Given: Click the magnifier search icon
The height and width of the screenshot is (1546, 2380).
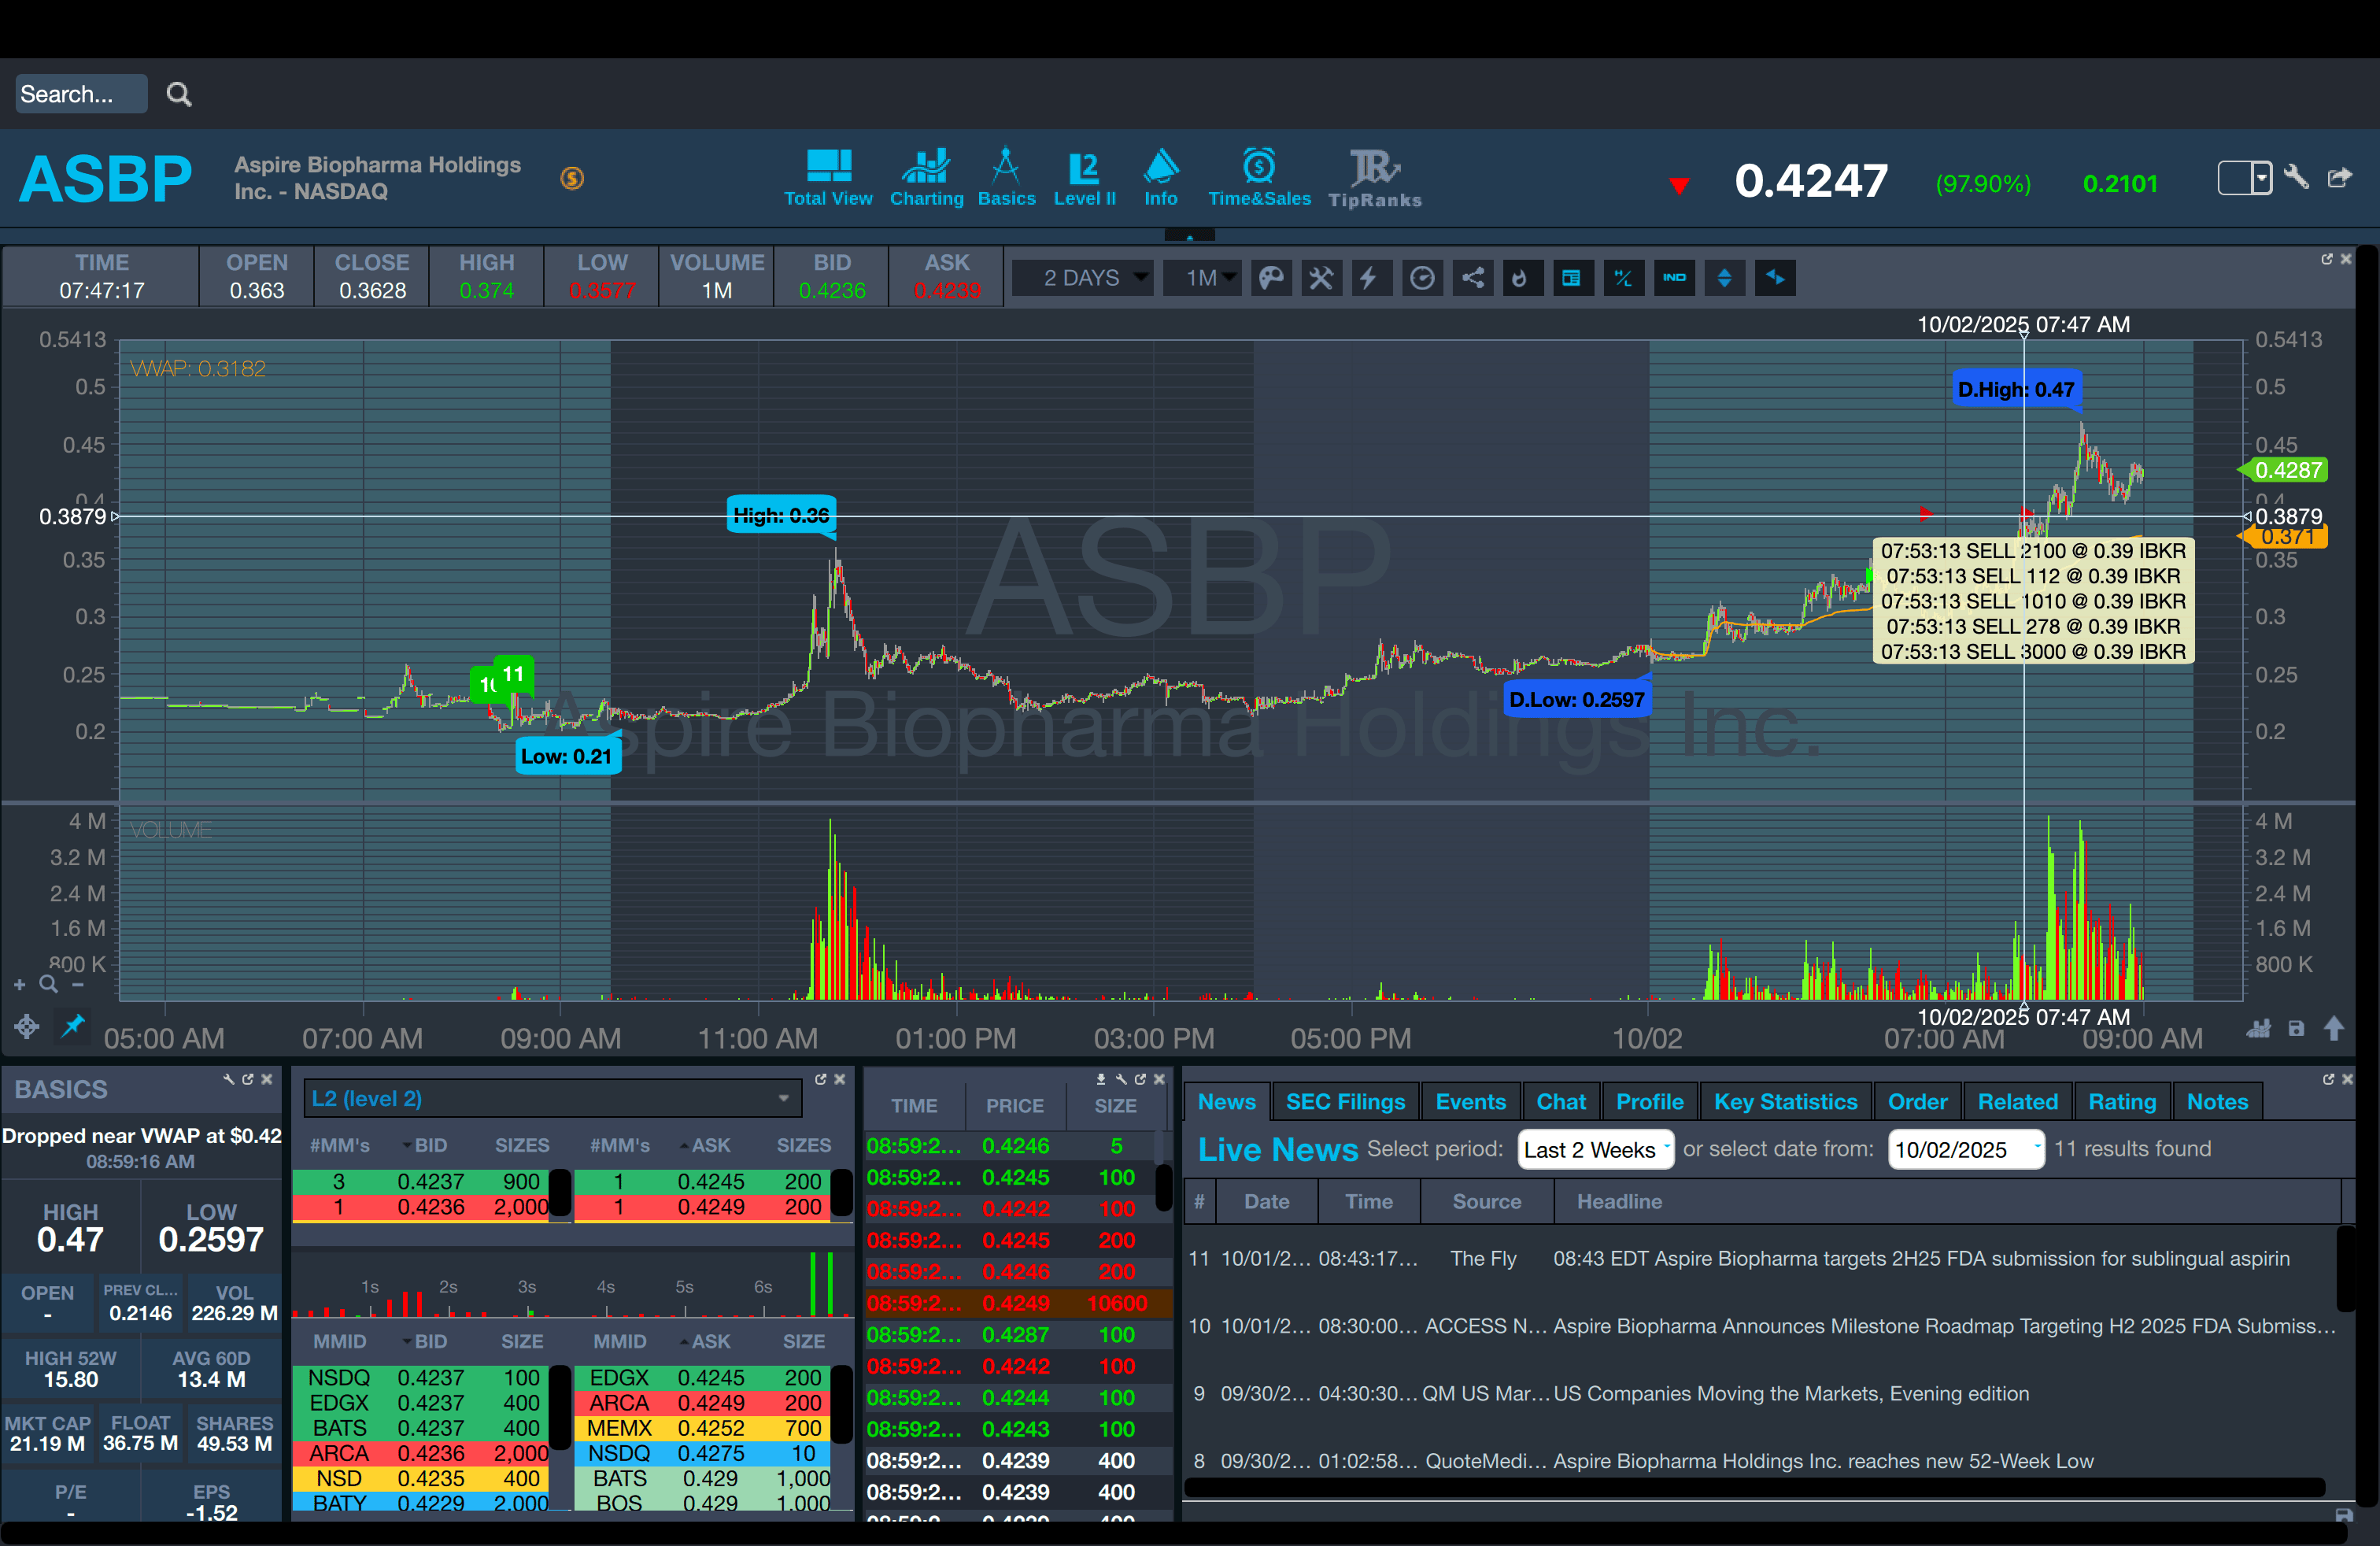Looking at the screenshot, I should pos(179,95).
